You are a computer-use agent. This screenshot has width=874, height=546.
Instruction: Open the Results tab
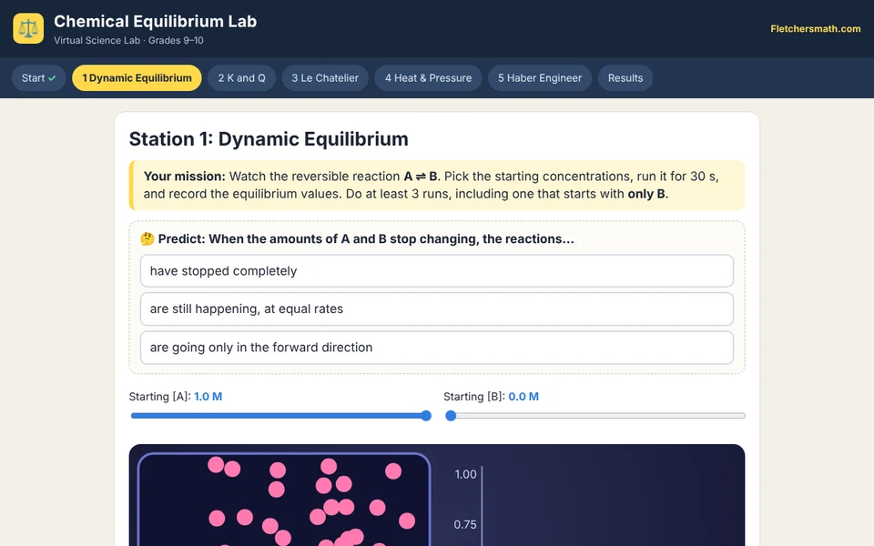625,78
